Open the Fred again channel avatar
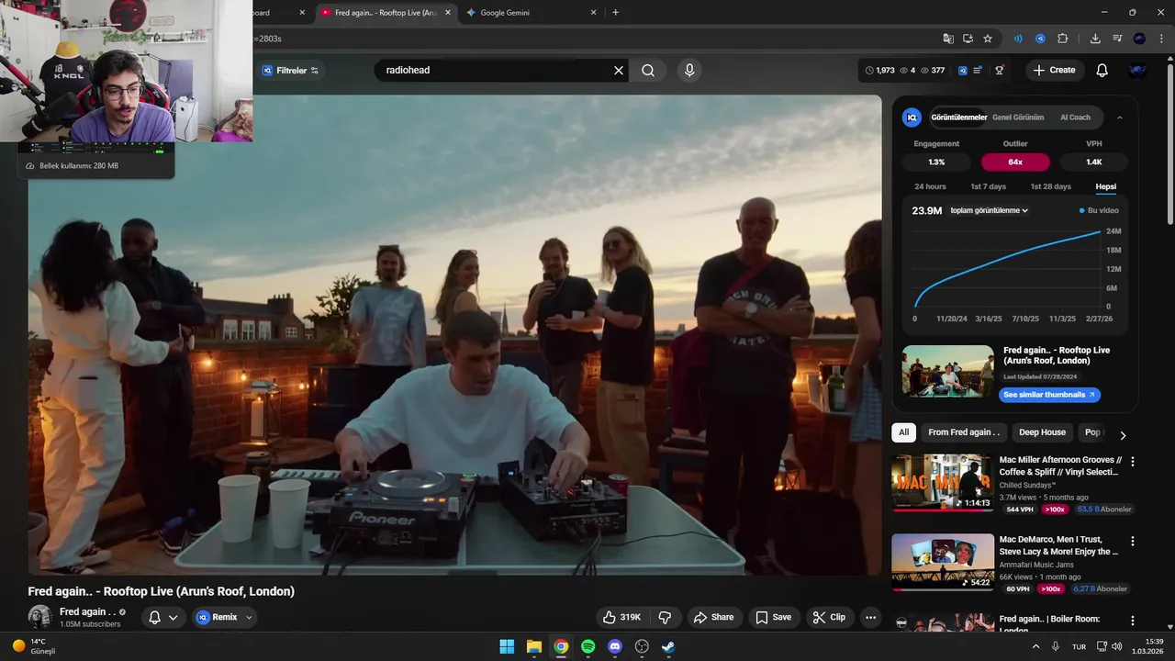 (39, 617)
